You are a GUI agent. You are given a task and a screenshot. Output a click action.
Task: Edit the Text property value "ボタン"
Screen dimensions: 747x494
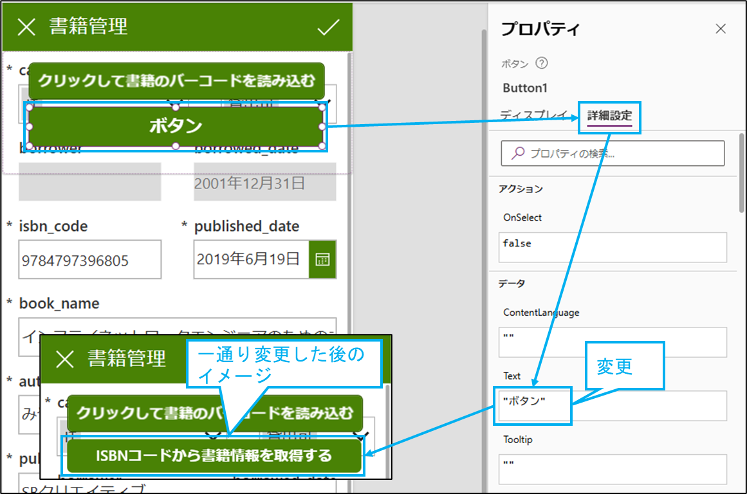[613, 406]
